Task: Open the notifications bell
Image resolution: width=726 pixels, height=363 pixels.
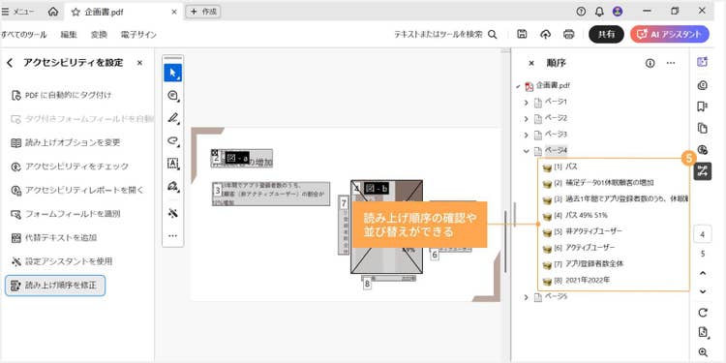Action: coord(599,12)
